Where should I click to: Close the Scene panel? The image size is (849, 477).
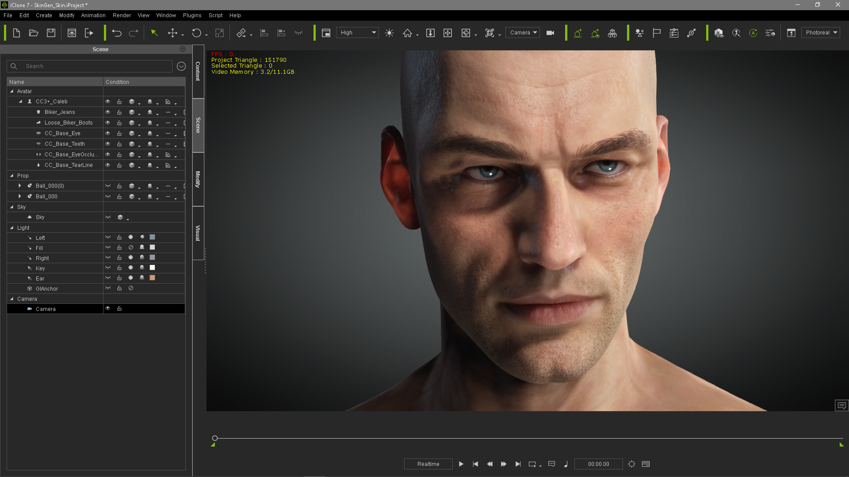(x=183, y=49)
